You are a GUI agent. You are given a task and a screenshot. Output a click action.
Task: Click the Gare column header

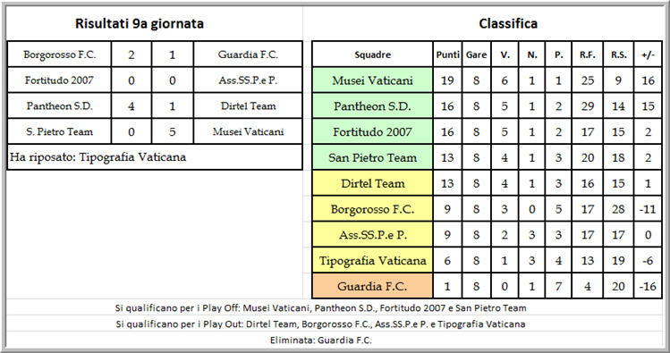(477, 55)
